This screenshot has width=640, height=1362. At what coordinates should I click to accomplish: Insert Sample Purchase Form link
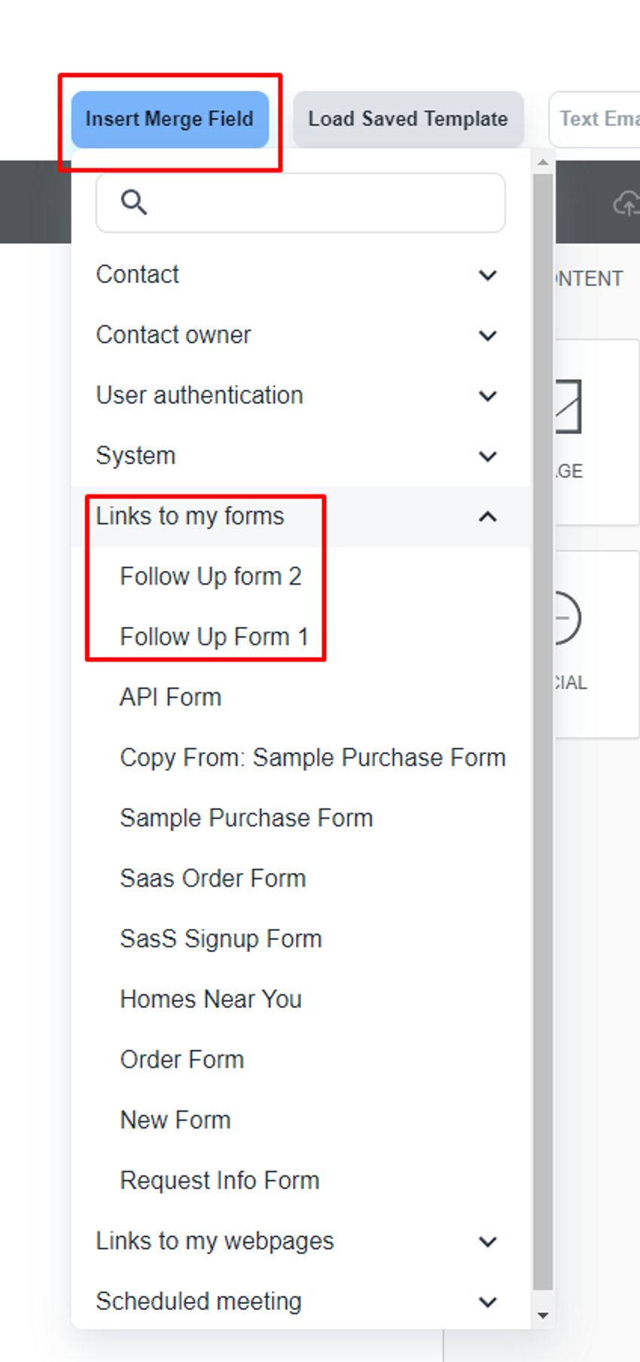pyautogui.click(x=246, y=818)
